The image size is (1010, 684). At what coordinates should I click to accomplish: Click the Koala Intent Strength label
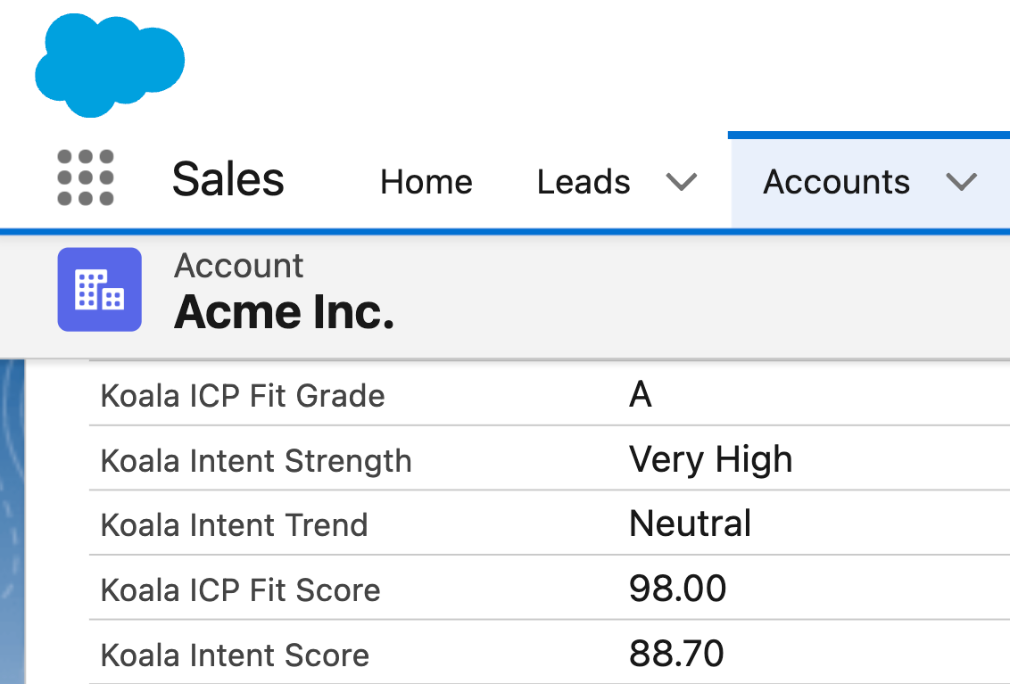[256, 461]
